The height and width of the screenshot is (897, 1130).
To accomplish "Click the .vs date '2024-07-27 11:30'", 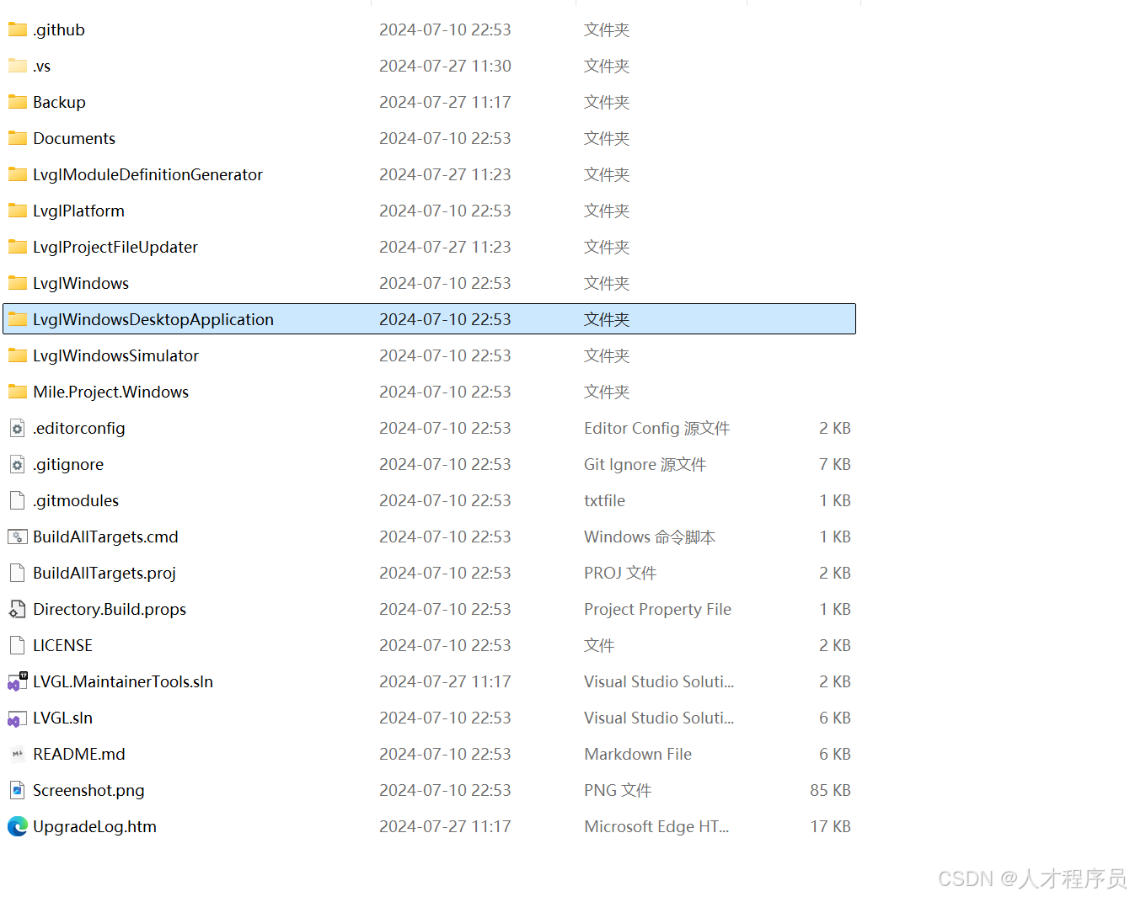I will (445, 66).
